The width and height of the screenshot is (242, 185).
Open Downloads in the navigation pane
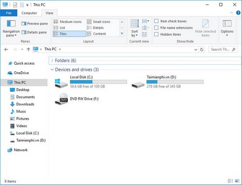pos(22,104)
